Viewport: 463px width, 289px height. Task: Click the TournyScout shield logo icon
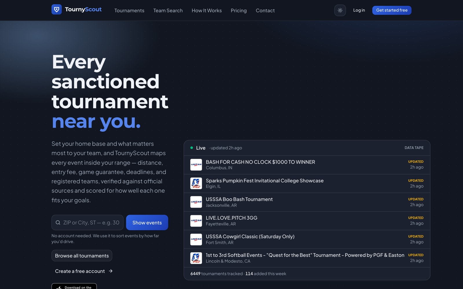tap(57, 10)
